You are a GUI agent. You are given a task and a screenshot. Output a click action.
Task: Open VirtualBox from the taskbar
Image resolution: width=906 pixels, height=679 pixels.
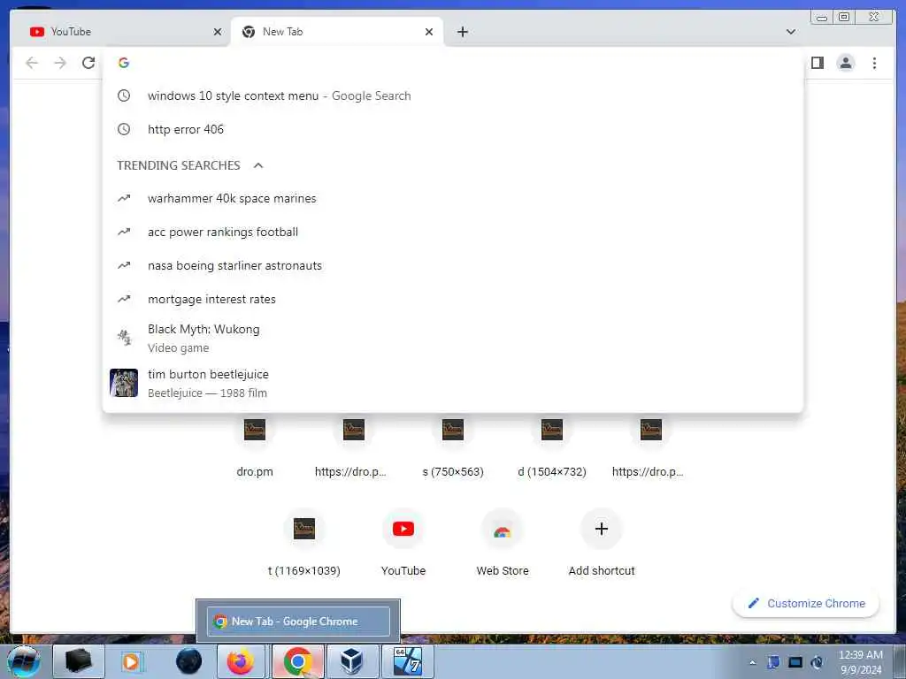[352, 661]
